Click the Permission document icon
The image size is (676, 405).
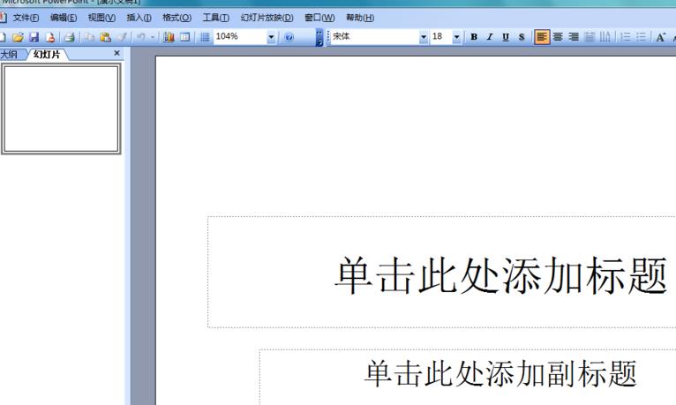(50, 37)
